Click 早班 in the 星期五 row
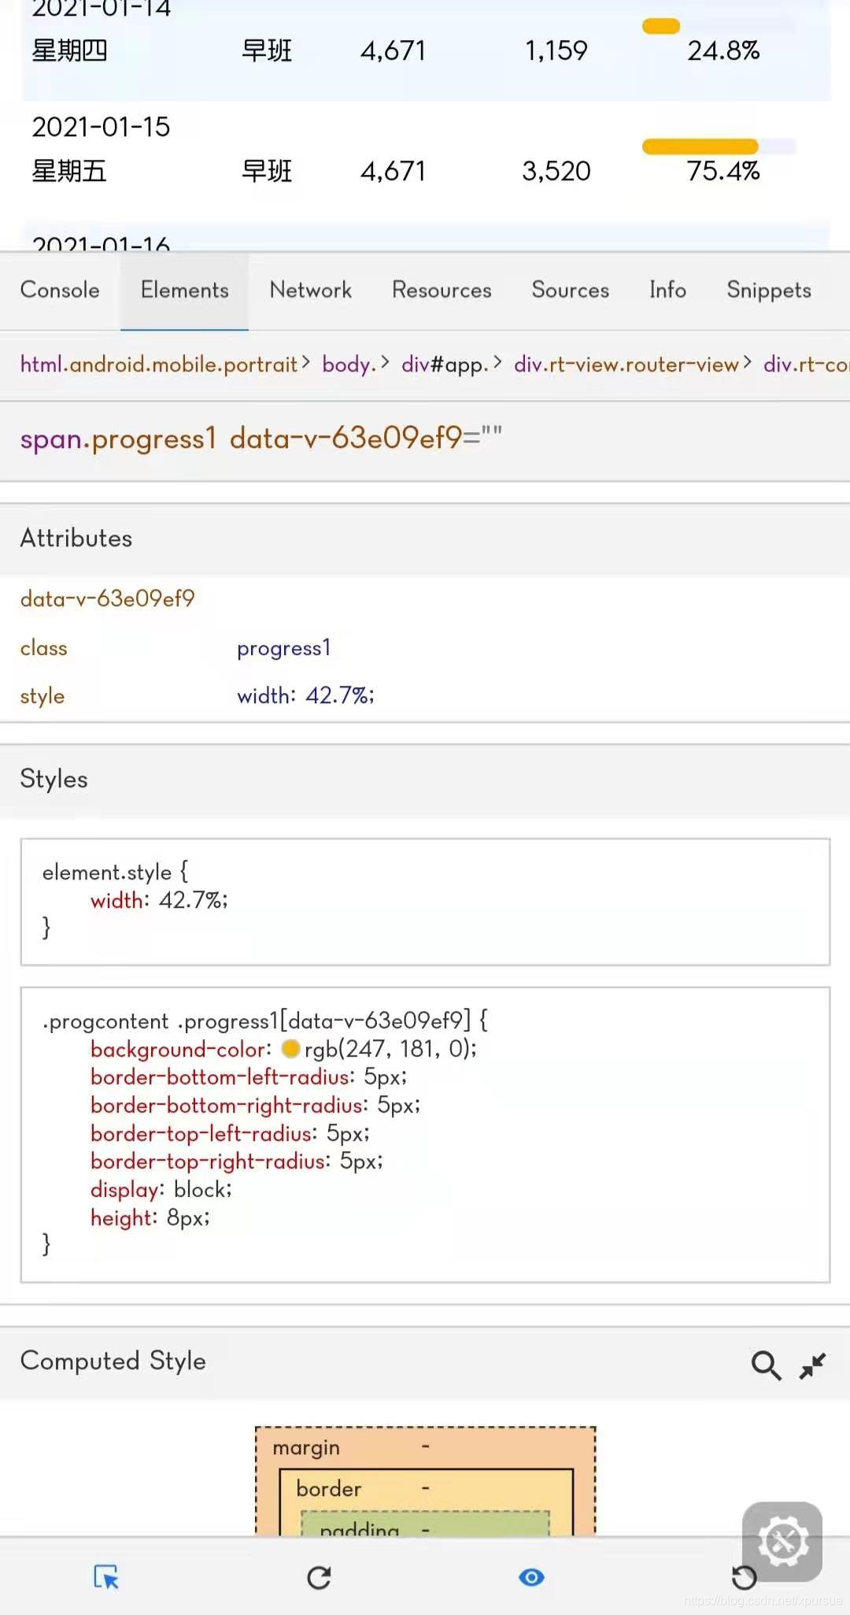This screenshot has height=1615, width=850. click(267, 171)
